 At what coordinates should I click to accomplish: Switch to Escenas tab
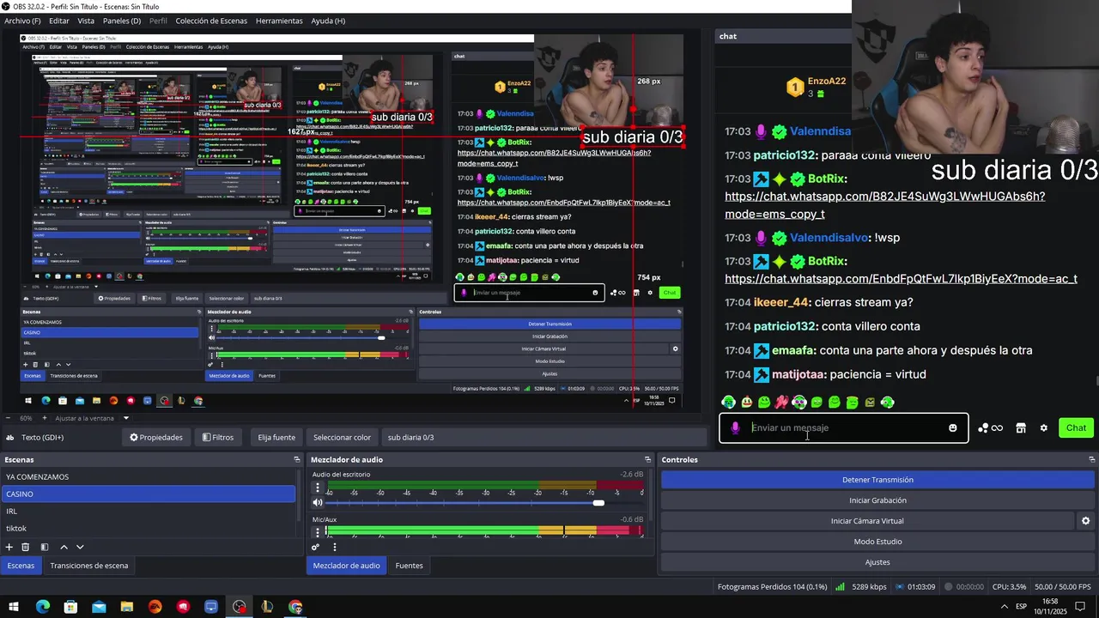(21, 566)
